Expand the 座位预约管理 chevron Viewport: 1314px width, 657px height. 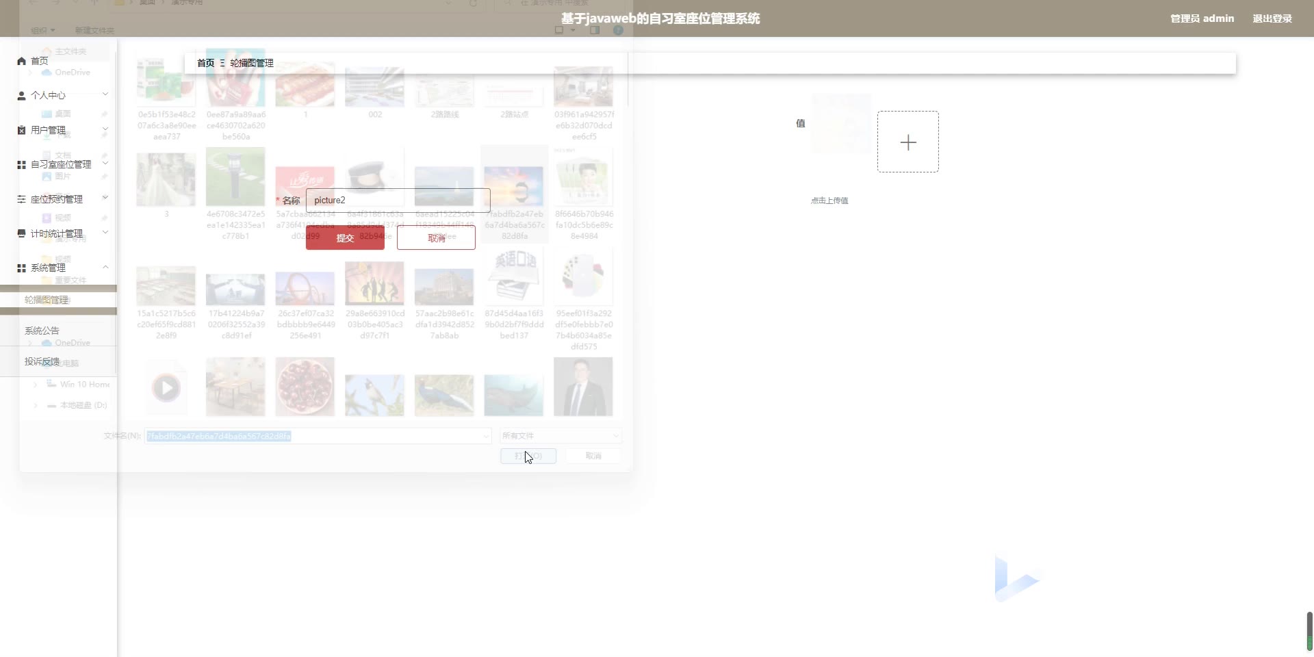pos(105,197)
